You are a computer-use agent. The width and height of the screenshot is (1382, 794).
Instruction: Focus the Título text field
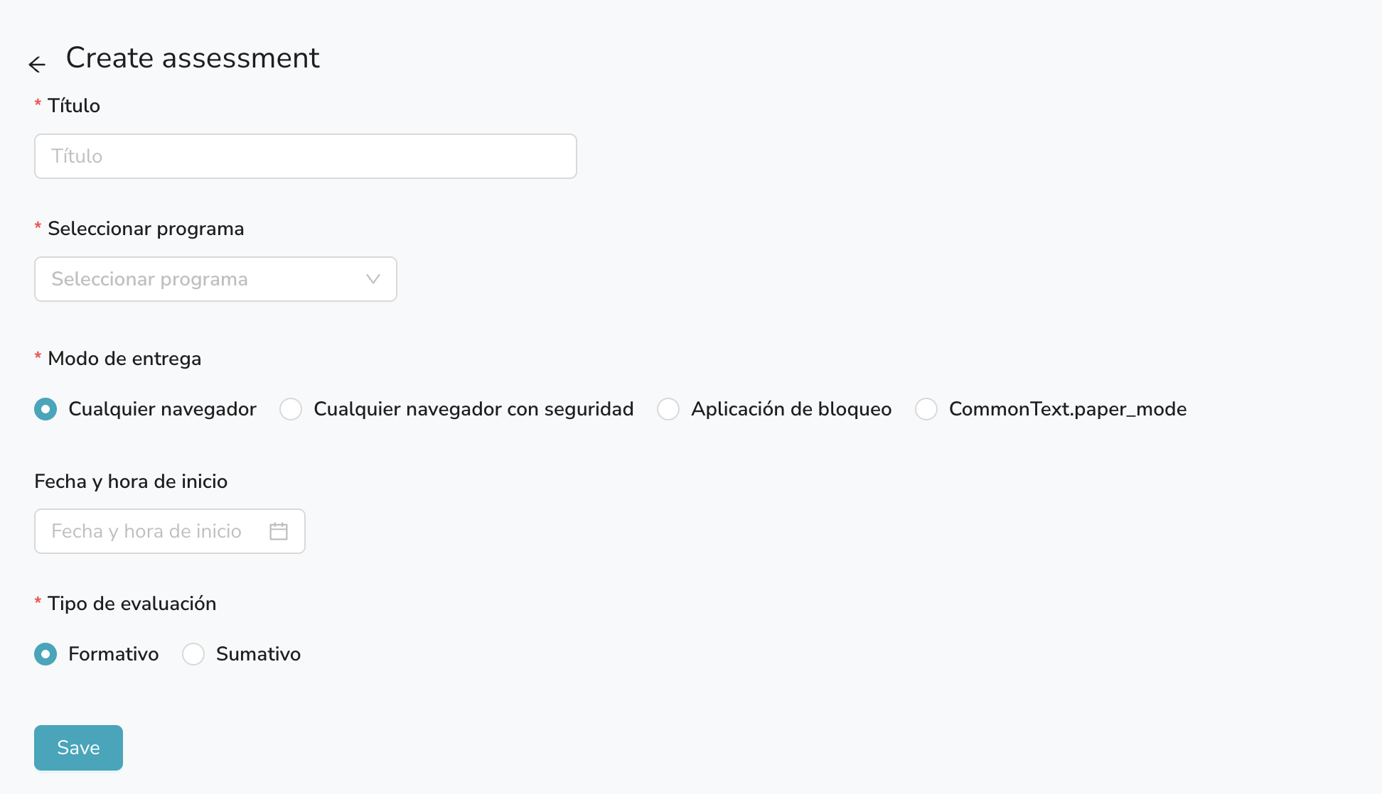pyautogui.click(x=306, y=156)
